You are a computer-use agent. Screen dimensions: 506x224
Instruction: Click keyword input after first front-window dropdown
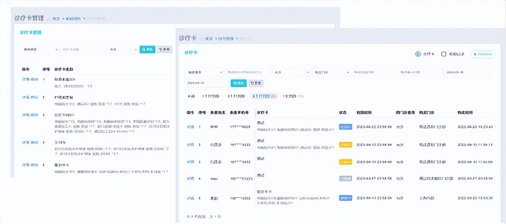click(247, 73)
